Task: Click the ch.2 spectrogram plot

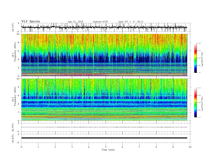Action: tap(104, 99)
